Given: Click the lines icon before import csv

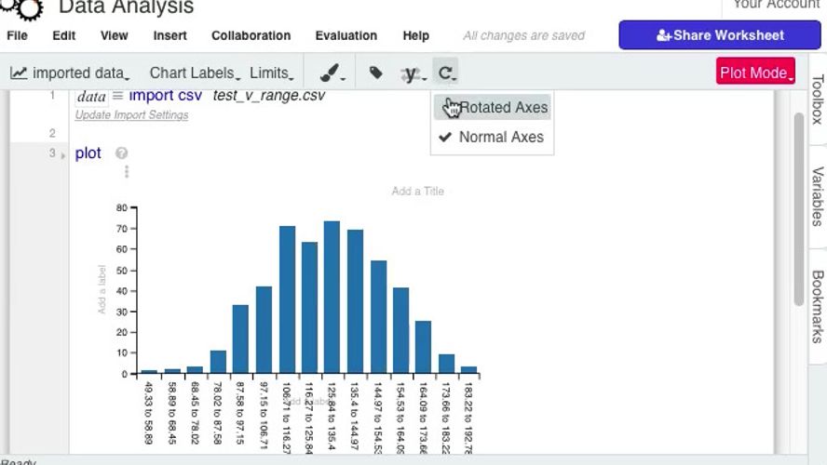Looking at the screenshot, I should [117, 96].
